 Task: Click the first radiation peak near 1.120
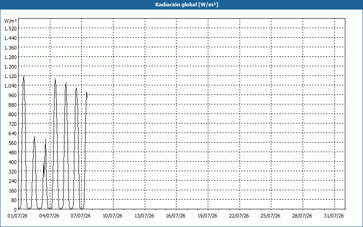click(24, 76)
